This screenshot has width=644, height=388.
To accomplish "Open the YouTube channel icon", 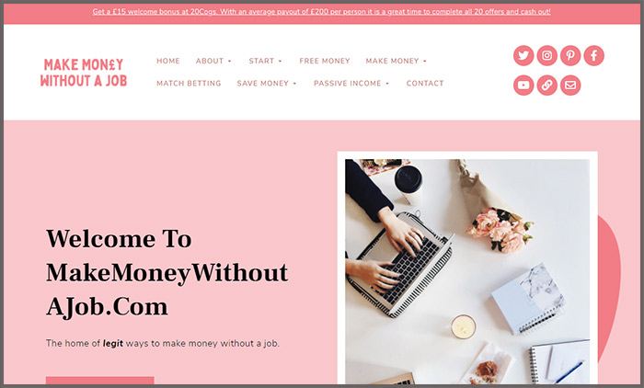I will [523, 85].
